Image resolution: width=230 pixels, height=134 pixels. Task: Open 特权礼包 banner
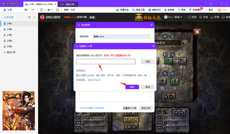(148, 17)
